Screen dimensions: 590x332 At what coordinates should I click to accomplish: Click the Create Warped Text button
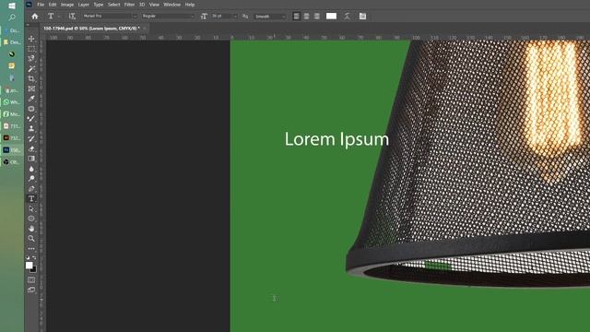[348, 17]
